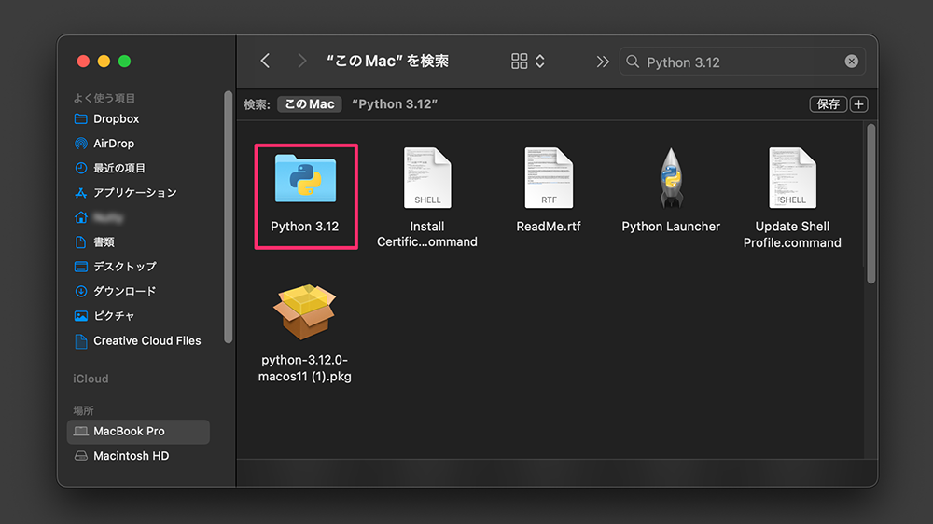Click the 場所 section header
Viewport: 933px width, 524px height.
point(83,410)
